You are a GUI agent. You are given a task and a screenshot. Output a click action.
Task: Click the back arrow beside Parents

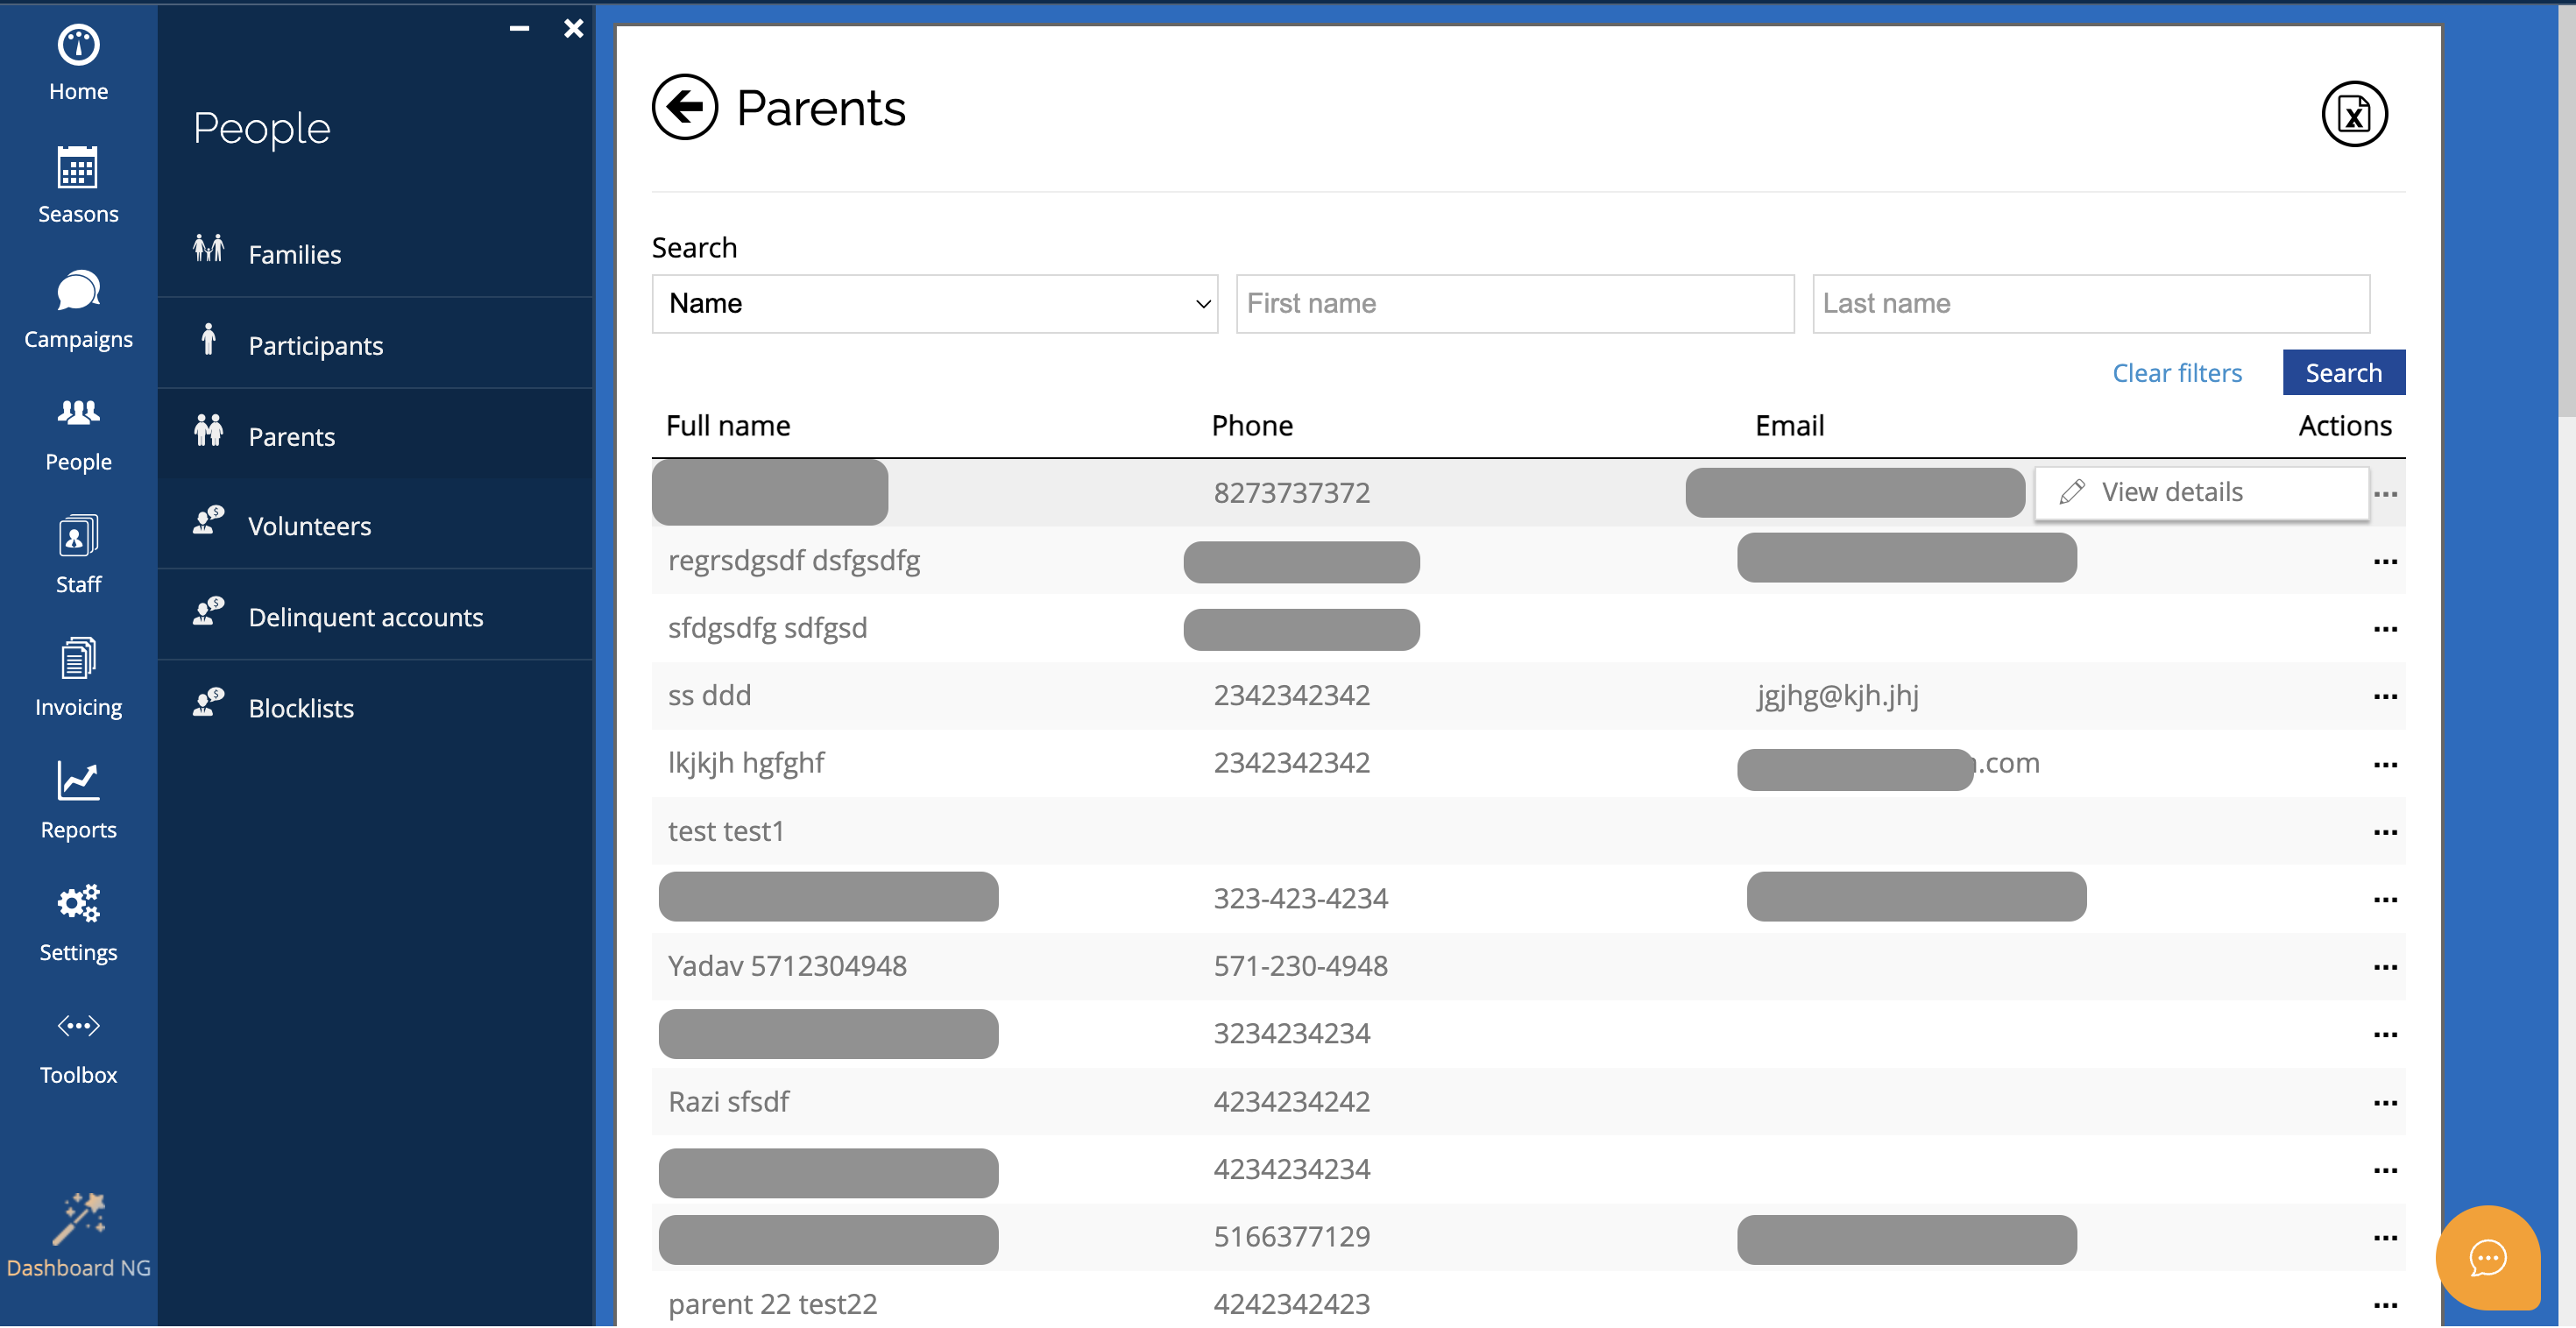tap(685, 107)
